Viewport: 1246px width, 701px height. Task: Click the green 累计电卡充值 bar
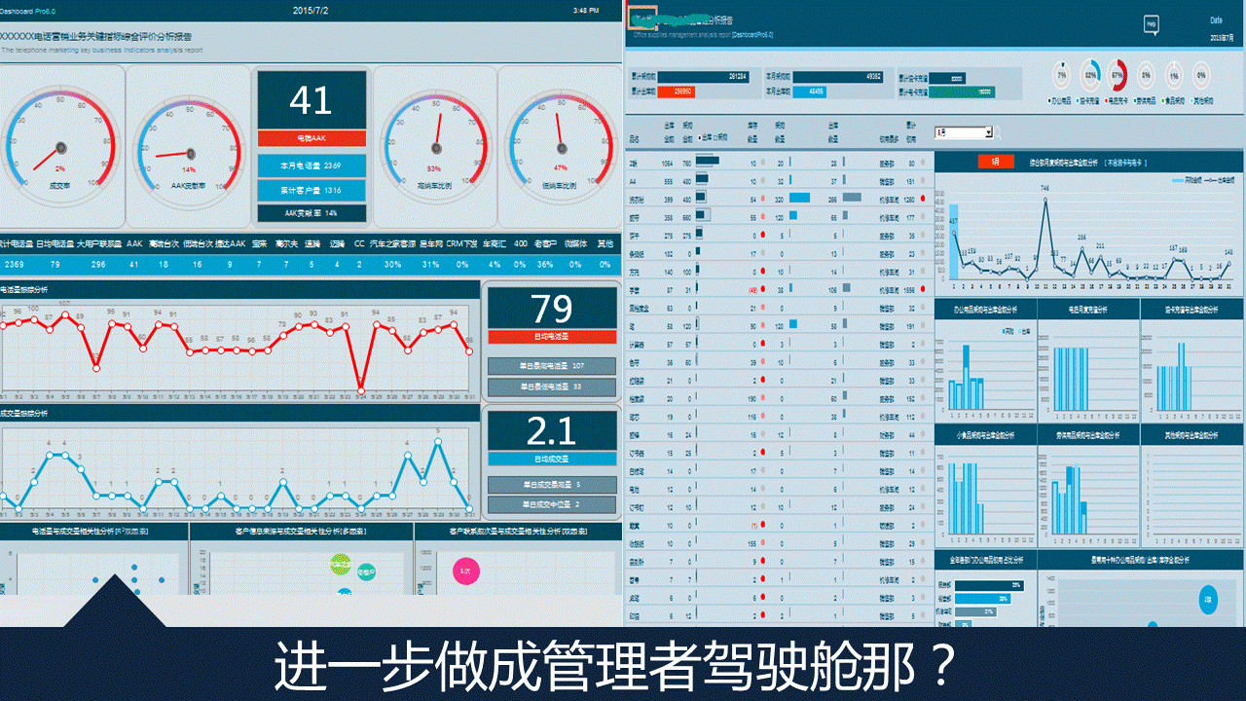[x=964, y=92]
